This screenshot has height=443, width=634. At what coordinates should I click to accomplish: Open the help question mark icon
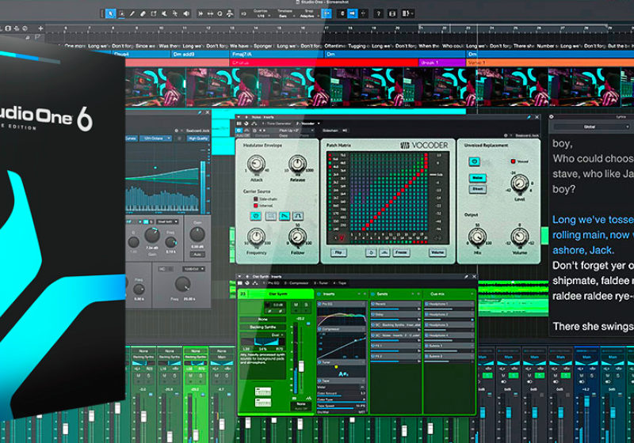[x=379, y=13]
